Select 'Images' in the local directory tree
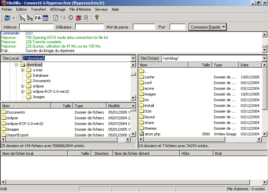The width and height of the screenshot is (268, 193). coord(39,97)
